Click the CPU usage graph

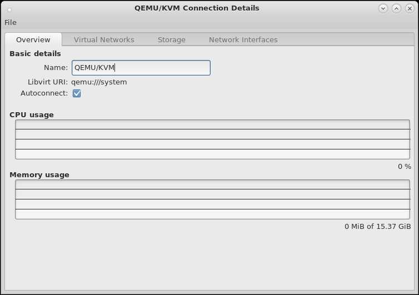[212, 139]
